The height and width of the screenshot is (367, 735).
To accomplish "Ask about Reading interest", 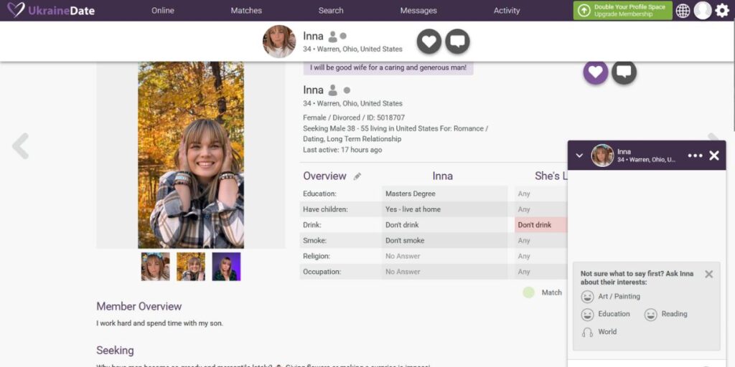I will [x=674, y=314].
